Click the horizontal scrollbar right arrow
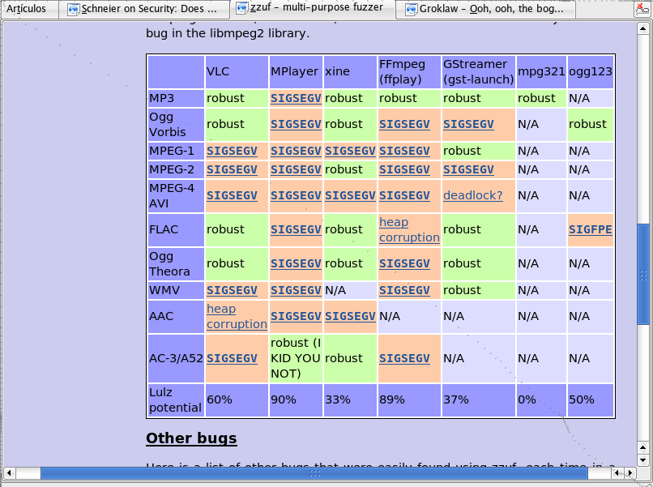 (630, 473)
